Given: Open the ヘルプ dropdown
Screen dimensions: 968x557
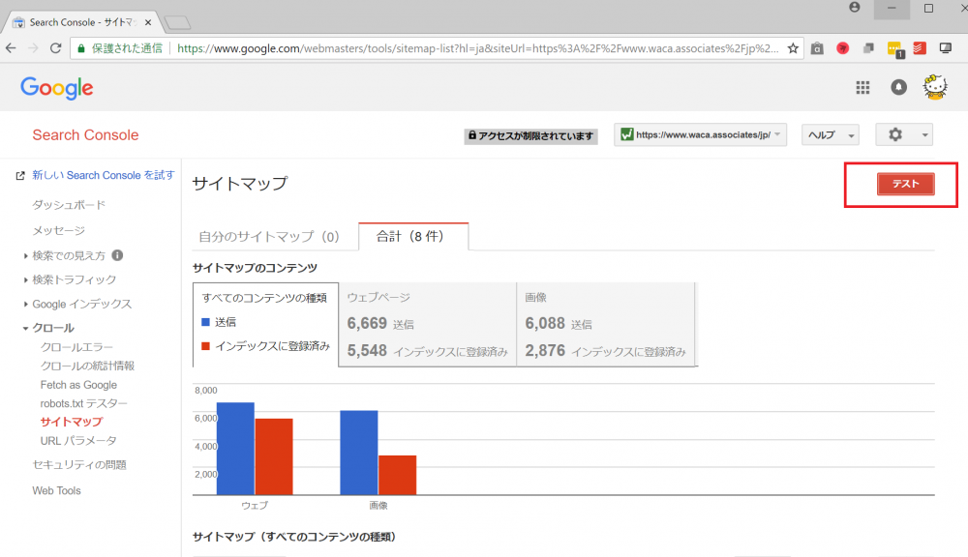Looking at the screenshot, I should 831,134.
